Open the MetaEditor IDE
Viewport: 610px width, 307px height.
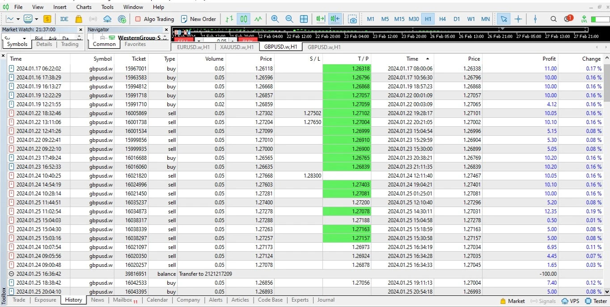(x=64, y=19)
